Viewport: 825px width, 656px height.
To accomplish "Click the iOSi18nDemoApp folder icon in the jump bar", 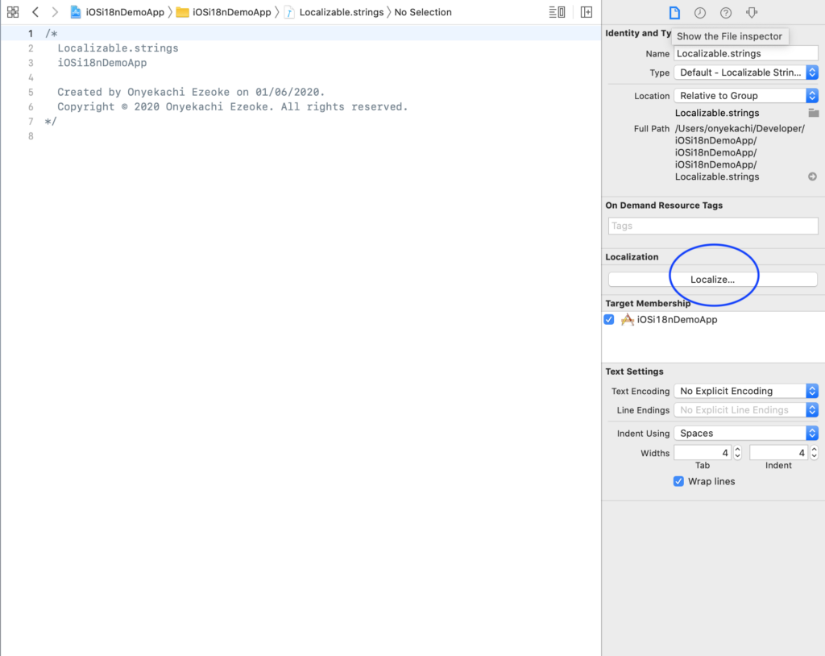I will coord(183,12).
